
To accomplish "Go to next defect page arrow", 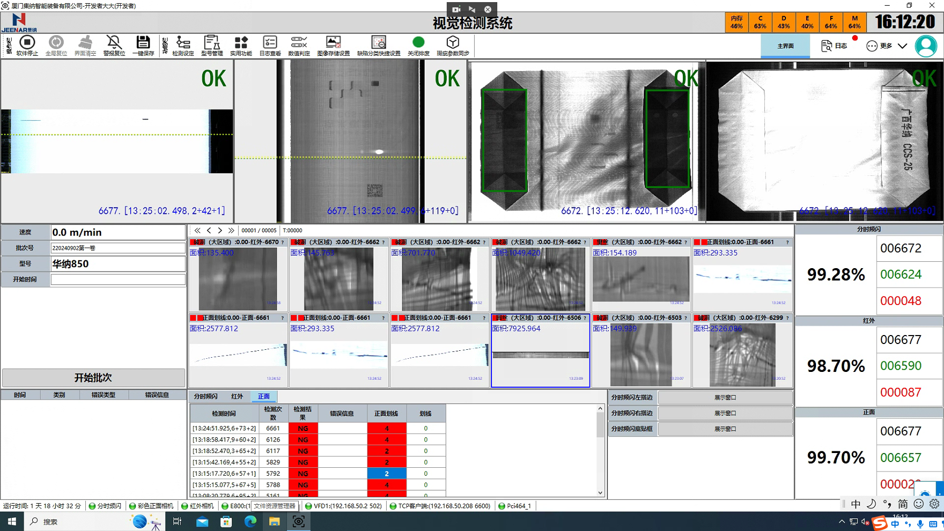I will pos(220,230).
